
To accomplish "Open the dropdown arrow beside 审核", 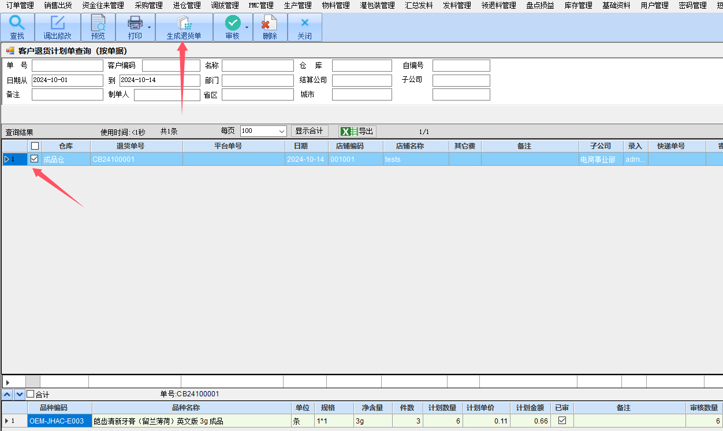I will pyautogui.click(x=247, y=27).
